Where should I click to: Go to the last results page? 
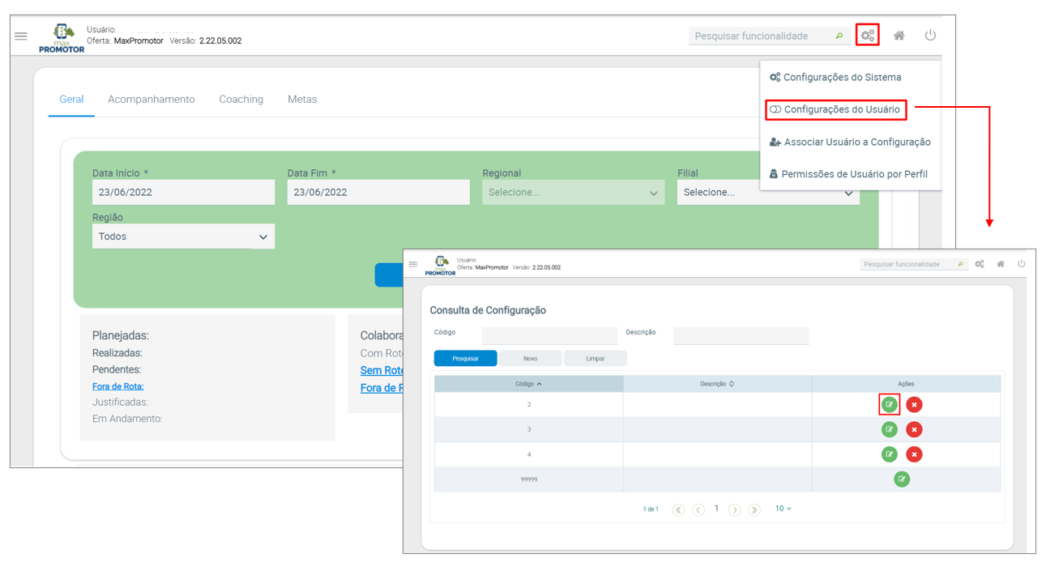754,509
